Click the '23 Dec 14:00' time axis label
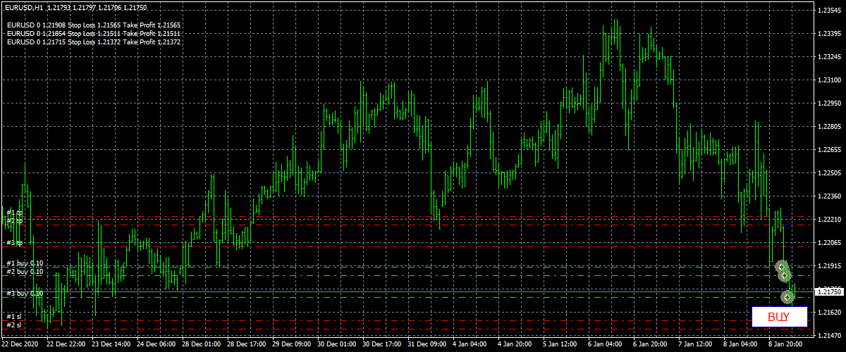This screenshot has height=352, width=846. pos(111,345)
